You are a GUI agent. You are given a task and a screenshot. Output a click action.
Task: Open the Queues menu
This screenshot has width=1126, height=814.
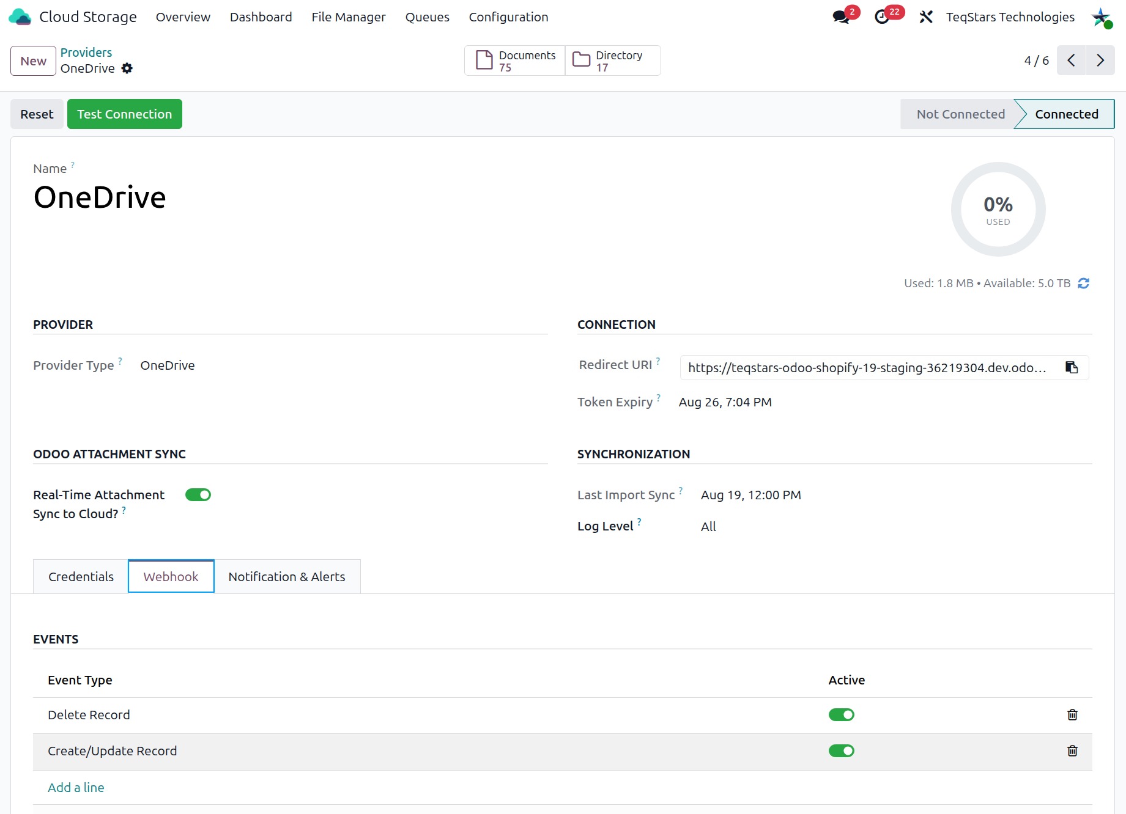click(428, 17)
